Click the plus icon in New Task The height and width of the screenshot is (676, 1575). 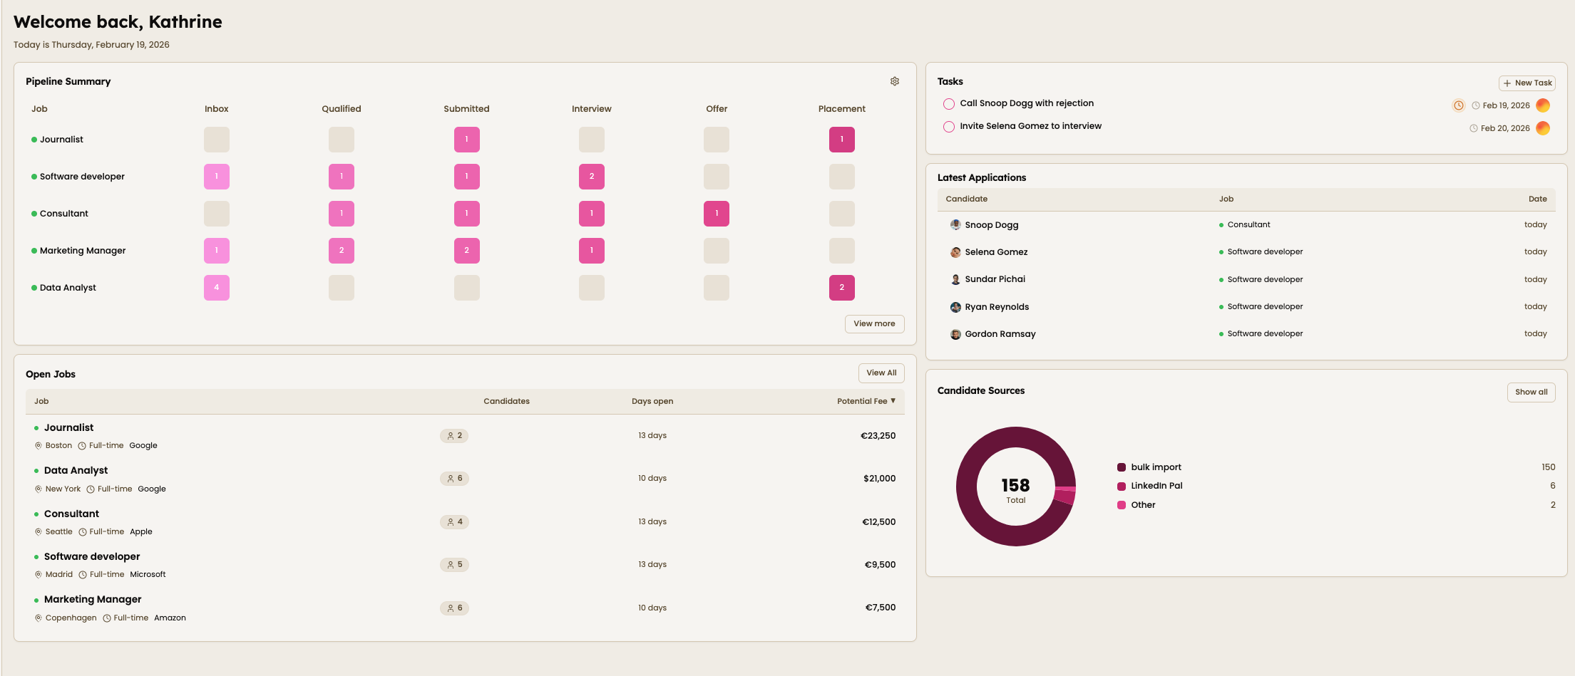coord(1507,83)
